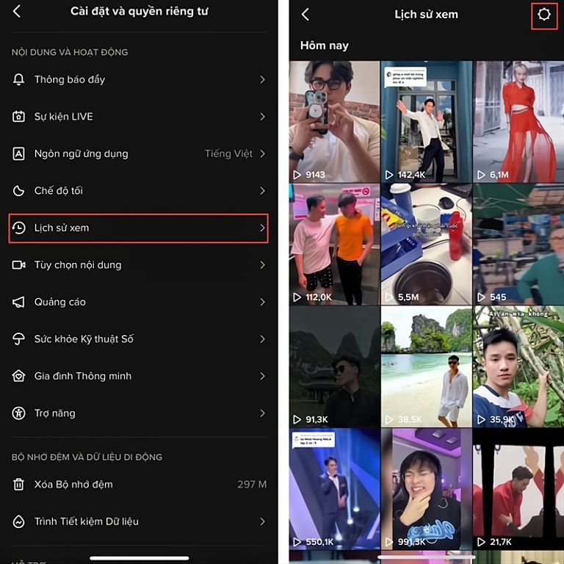
Task: Tap the moon icon for Chế độ tối
Action: coord(19,191)
